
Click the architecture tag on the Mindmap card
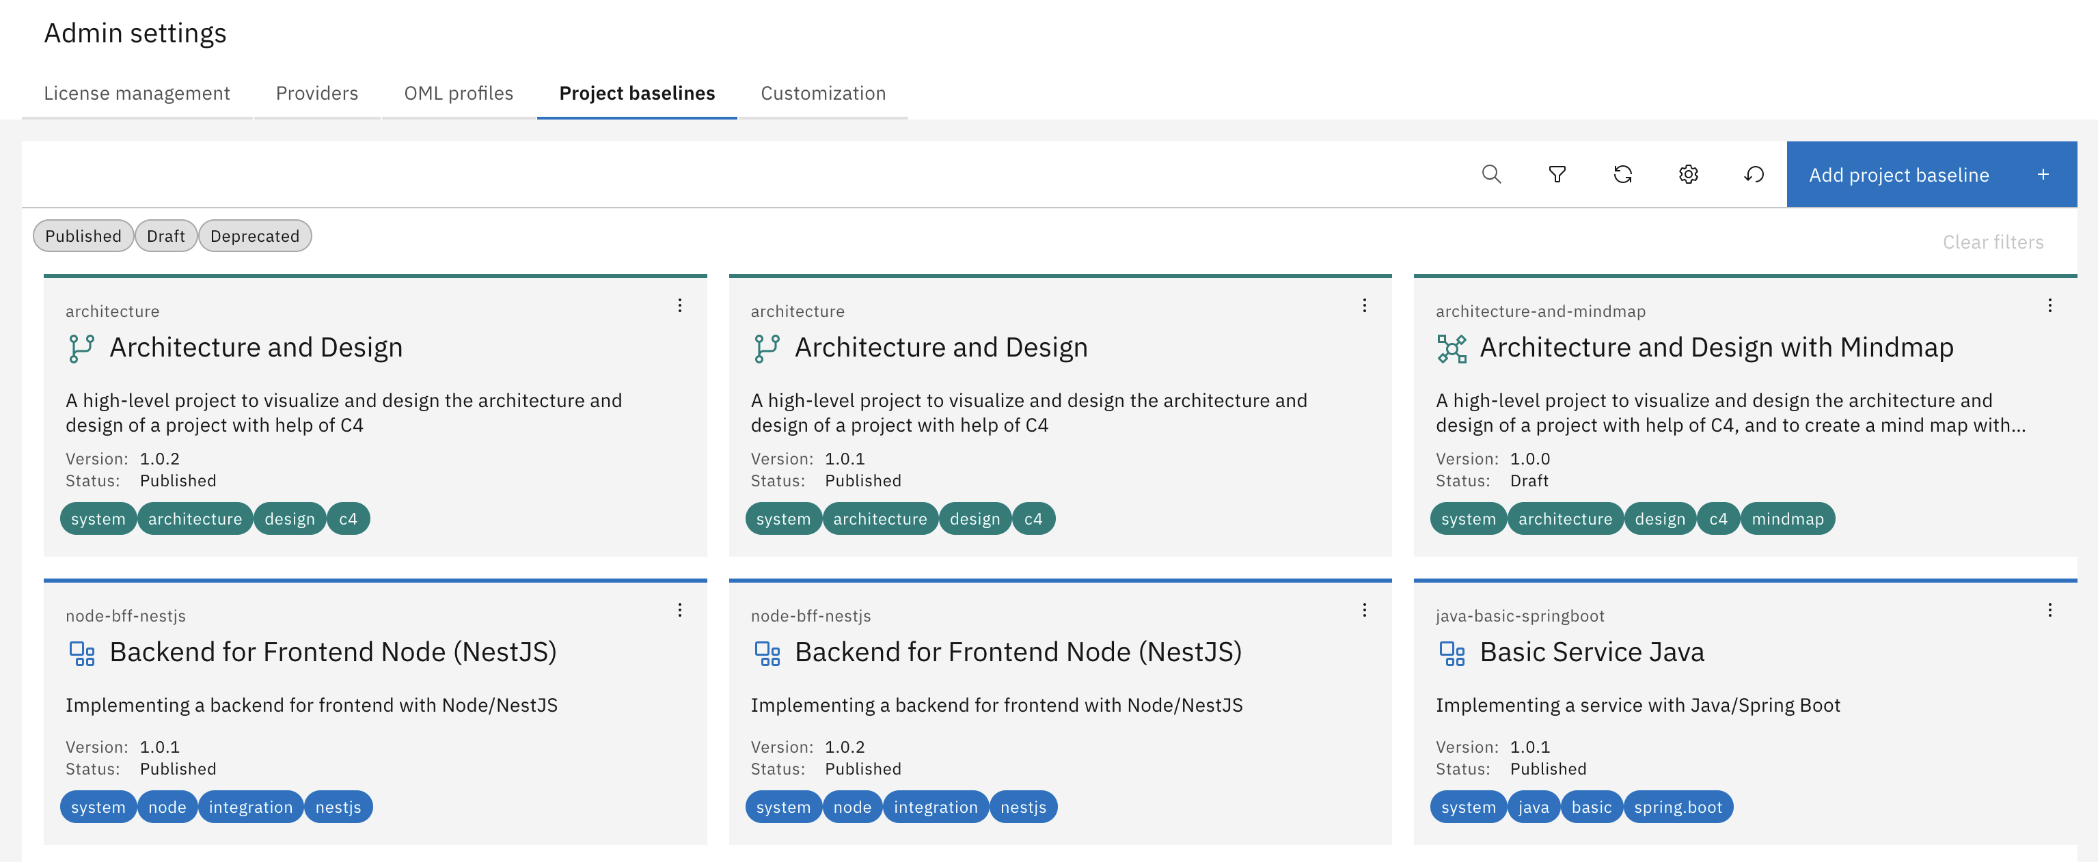1564,518
